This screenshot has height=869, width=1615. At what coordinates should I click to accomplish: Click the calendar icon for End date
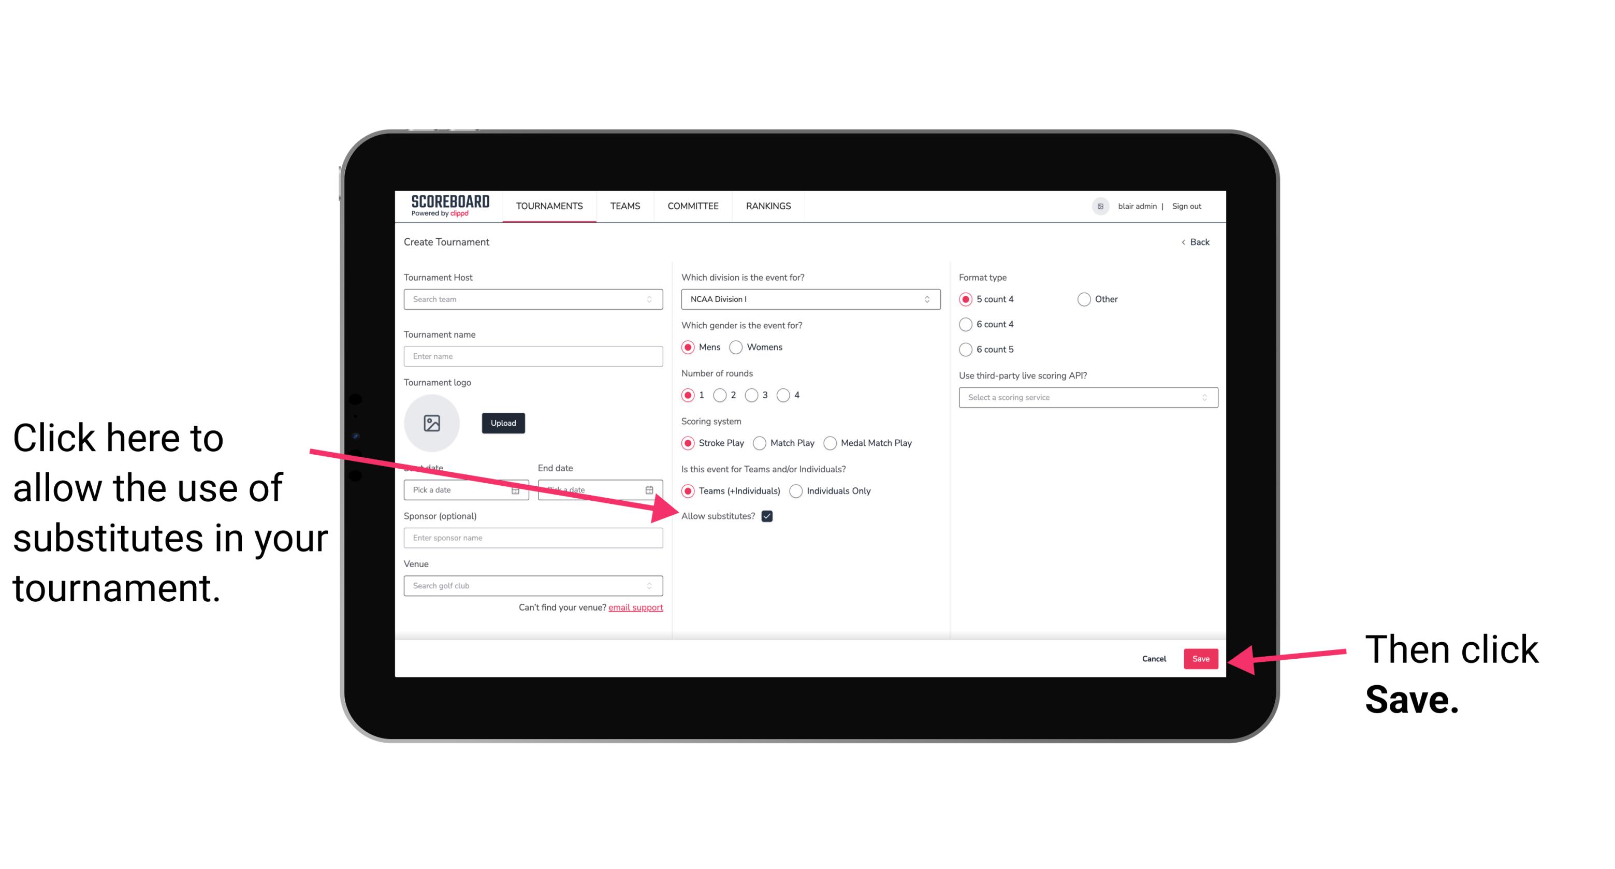pos(650,489)
